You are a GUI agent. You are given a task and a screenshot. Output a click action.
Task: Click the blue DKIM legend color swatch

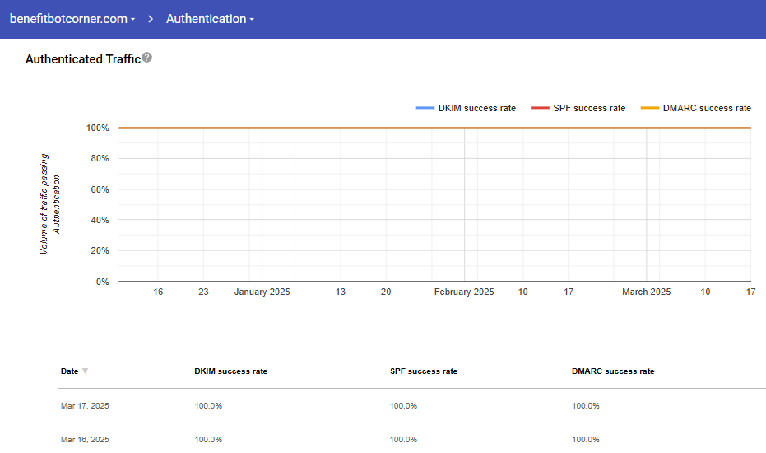pos(425,108)
